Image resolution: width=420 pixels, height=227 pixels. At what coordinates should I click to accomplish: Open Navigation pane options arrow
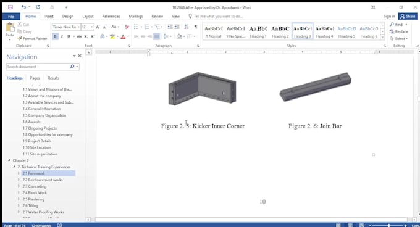[74, 56]
